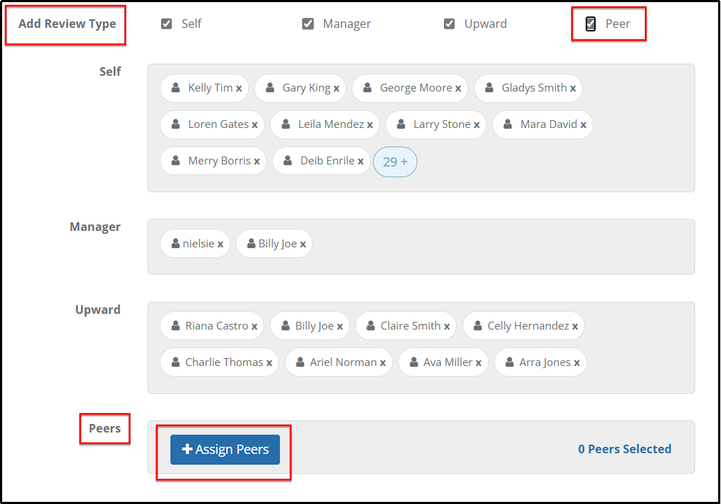Screen dimensions: 721x504
Task: Select the Charlie Thomas name text
Action: point(224,362)
